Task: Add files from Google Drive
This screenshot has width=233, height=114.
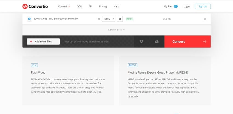Action: (157, 41)
